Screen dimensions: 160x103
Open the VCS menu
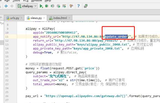tap(26, 1)
